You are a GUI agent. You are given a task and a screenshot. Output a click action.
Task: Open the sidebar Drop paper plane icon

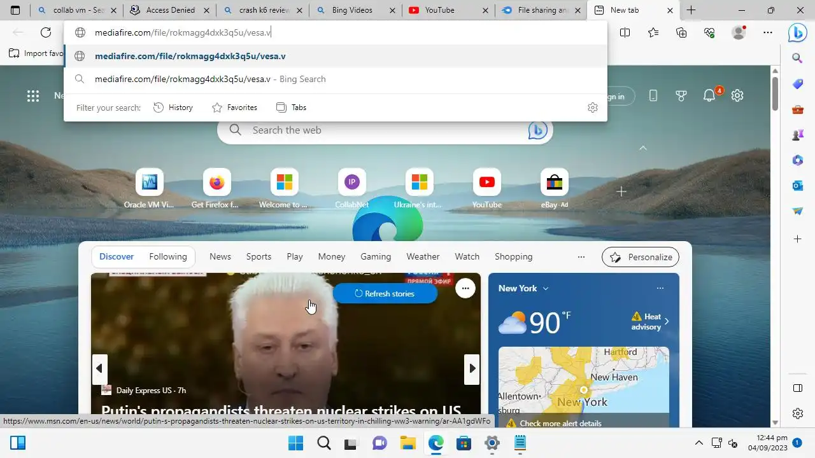click(x=797, y=211)
